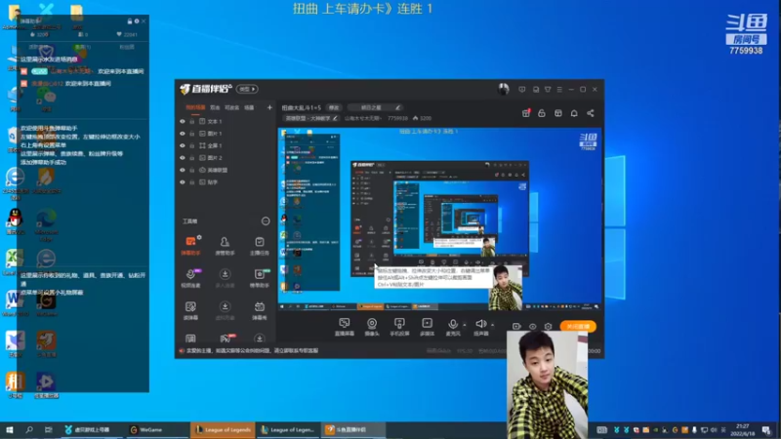Add a new scene with plus button

269,107
